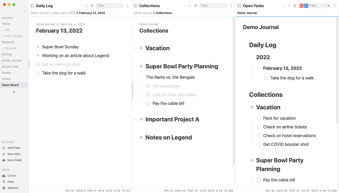Open the Action Journal board
The image size is (339, 193).
coord(12,60)
